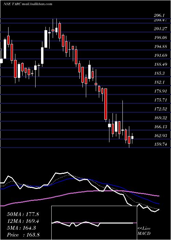Click the 166.13 price level label
The width and height of the screenshot is (171, 240).
pos(160,127)
